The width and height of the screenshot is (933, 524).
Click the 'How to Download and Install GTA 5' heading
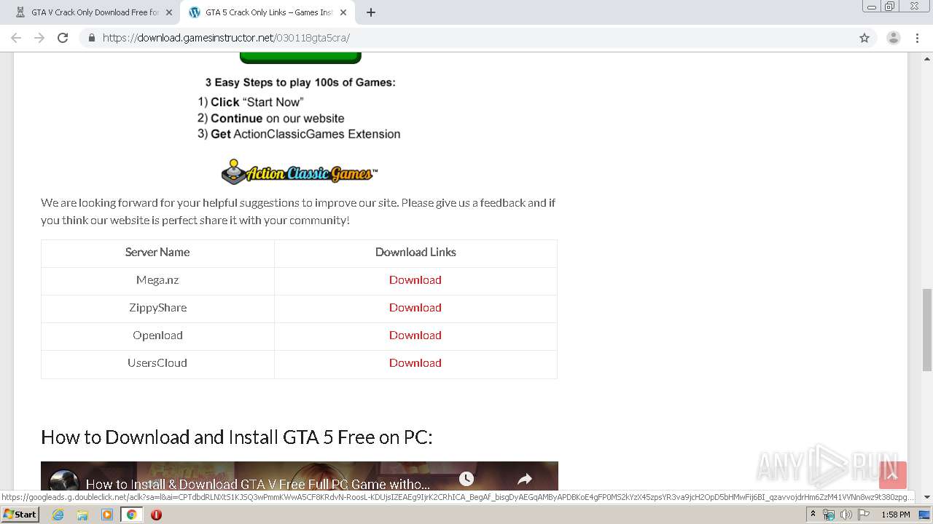tap(237, 437)
